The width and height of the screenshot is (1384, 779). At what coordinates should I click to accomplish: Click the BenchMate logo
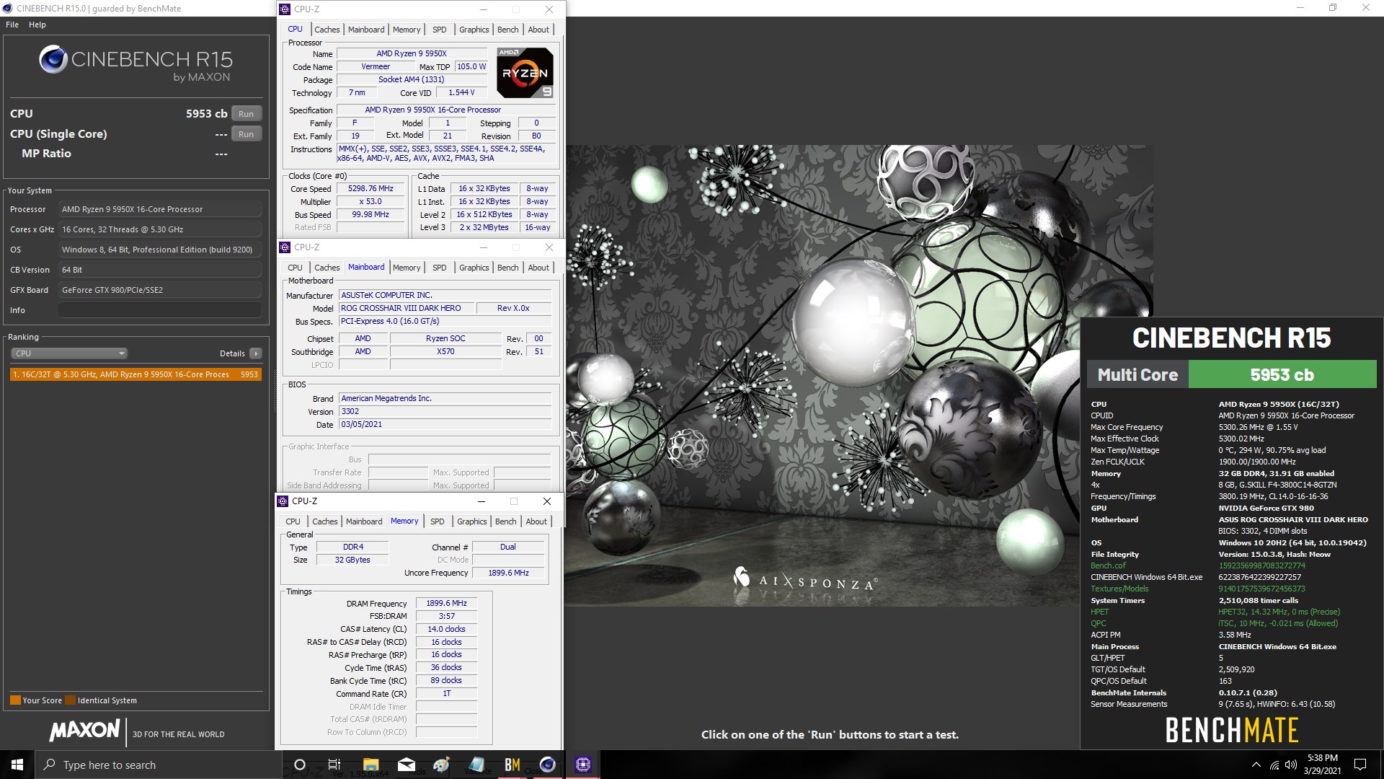click(1232, 730)
